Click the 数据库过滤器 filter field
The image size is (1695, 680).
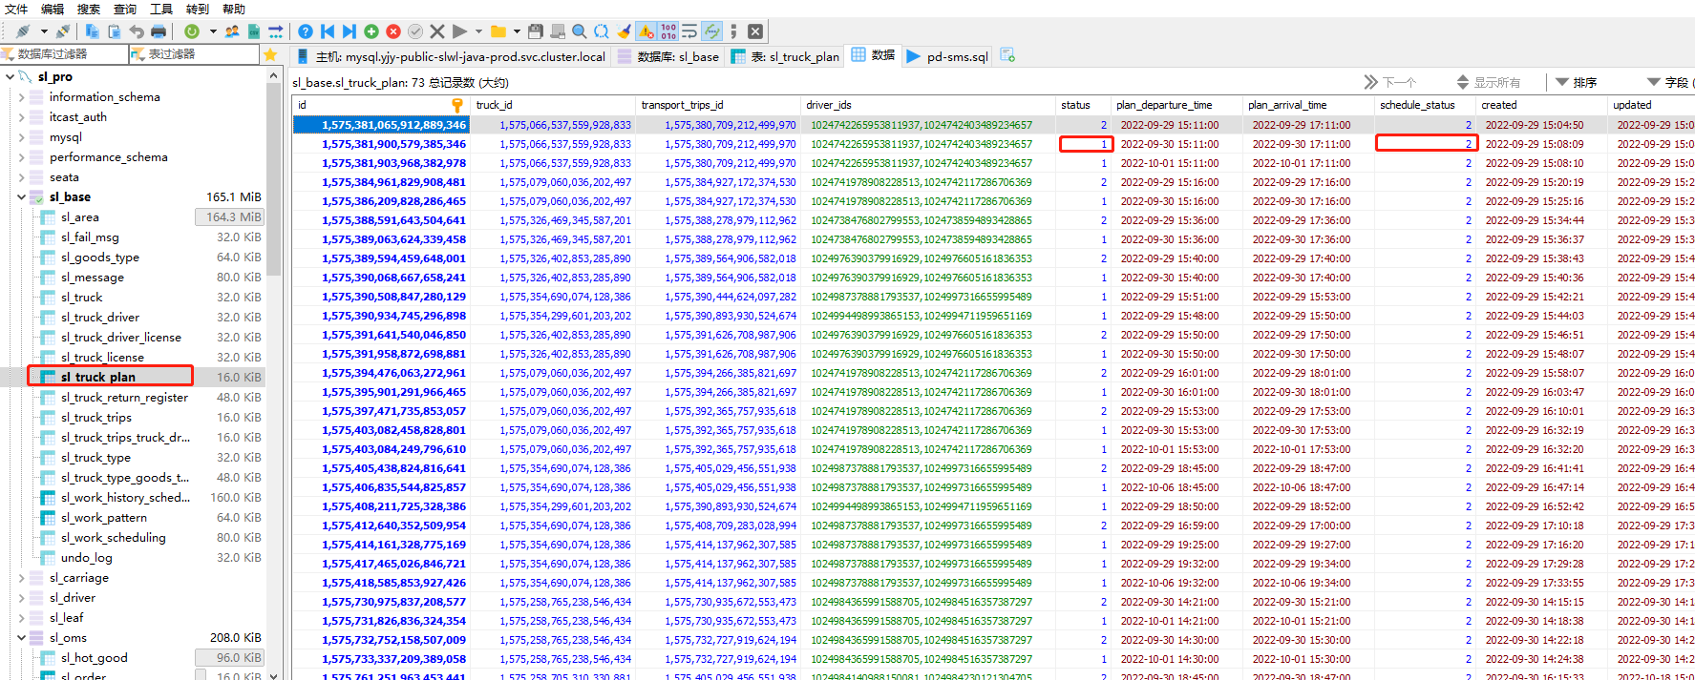point(64,54)
